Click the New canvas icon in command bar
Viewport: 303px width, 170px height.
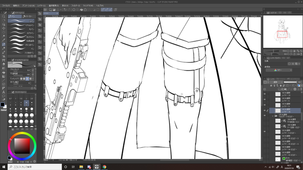(50, 9)
